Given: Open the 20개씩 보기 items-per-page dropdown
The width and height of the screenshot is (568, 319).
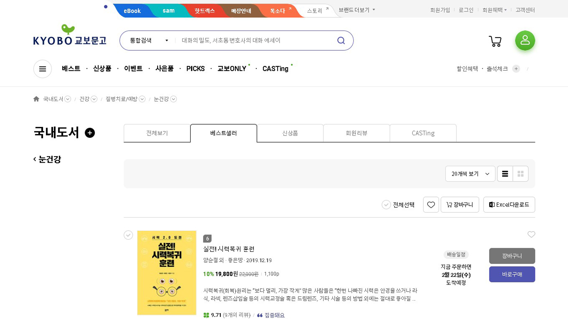Looking at the screenshot, I should tap(470, 174).
